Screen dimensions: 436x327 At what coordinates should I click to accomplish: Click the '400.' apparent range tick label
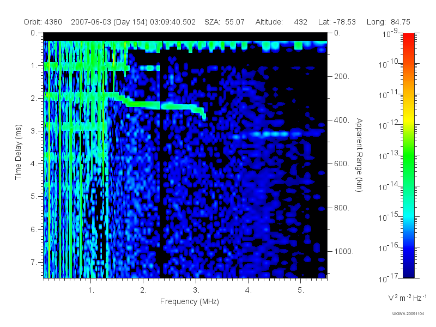point(342,120)
